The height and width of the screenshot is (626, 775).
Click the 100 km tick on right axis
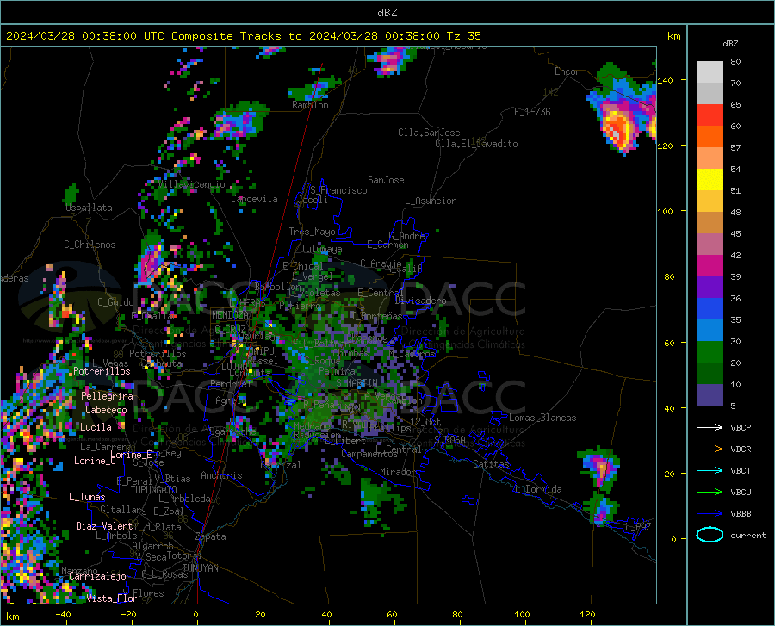[665, 211]
